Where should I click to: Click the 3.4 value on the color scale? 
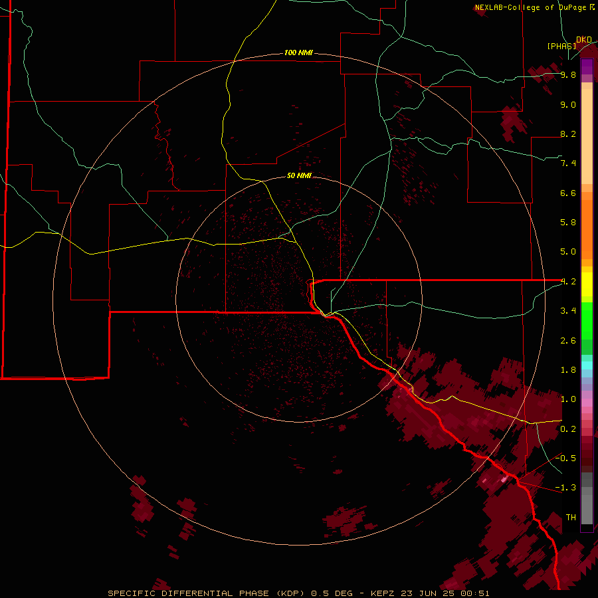point(568,311)
